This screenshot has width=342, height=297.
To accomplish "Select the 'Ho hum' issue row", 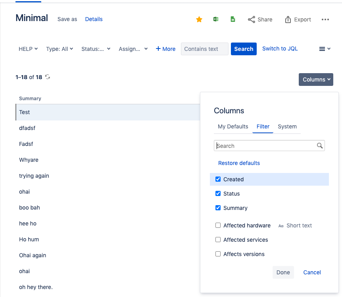I will coord(108,239).
